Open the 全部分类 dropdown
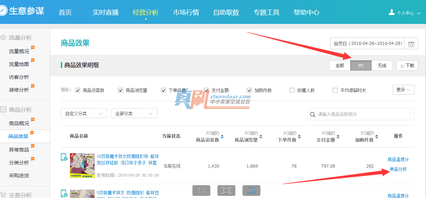The image size is (426, 198). [134, 113]
